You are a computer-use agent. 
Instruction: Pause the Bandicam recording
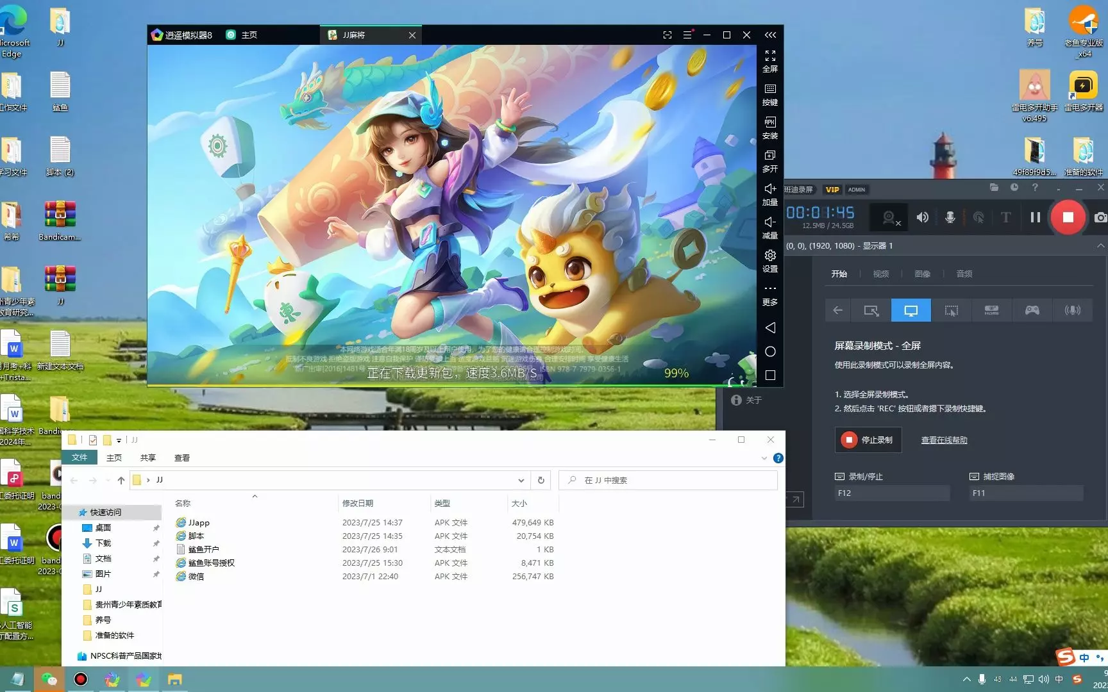click(1035, 218)
